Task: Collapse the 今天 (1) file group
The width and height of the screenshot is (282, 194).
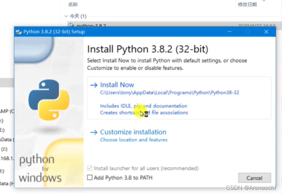Action: click(x=66, y=16)
